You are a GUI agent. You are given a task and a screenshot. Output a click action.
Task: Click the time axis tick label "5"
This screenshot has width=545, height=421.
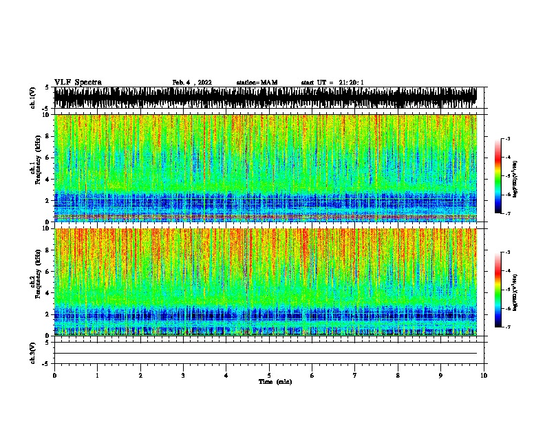click(x=269, y=376)
